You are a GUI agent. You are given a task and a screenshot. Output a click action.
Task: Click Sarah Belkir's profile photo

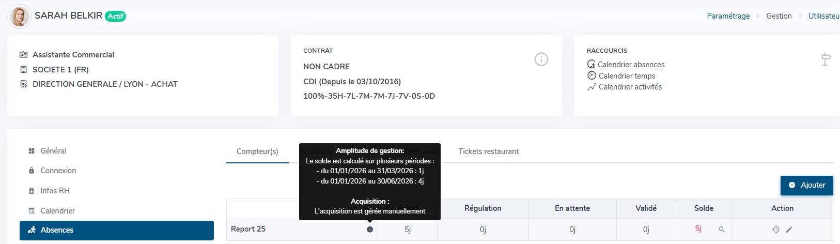[x=20, y=17]
